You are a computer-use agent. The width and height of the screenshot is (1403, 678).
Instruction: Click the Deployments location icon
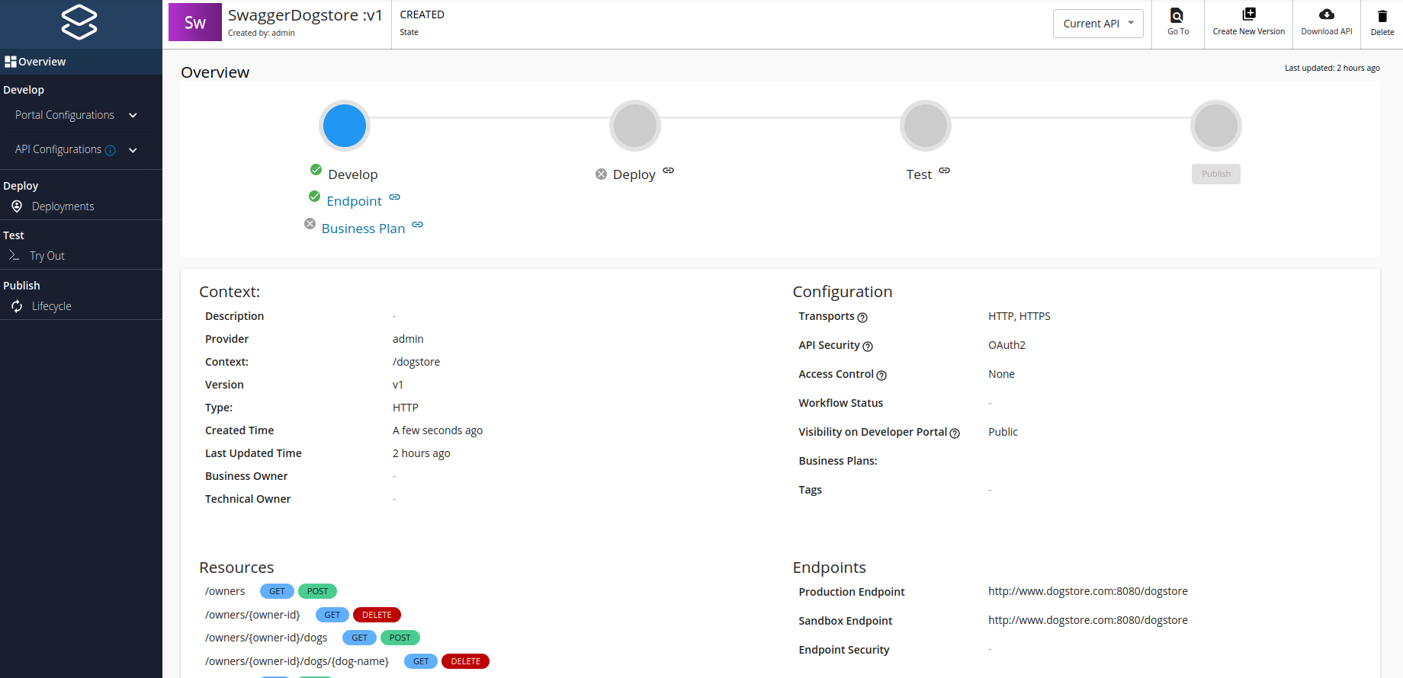pyautogui.click(x=17, y=206)
